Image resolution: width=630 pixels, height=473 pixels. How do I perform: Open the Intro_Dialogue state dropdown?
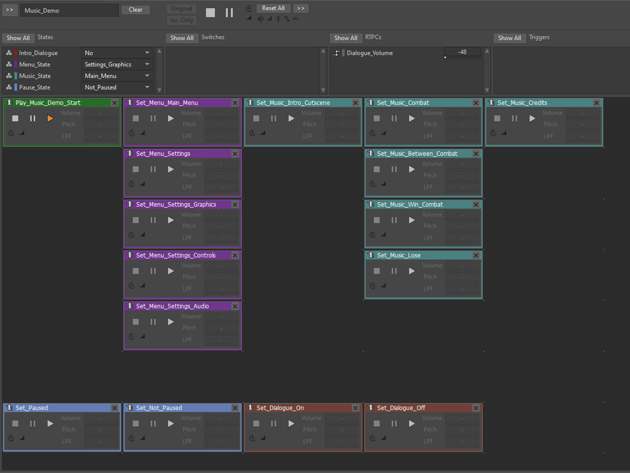click(117, 53)
